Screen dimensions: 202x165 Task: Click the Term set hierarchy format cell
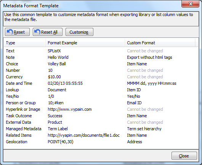(x=144, y=129)
